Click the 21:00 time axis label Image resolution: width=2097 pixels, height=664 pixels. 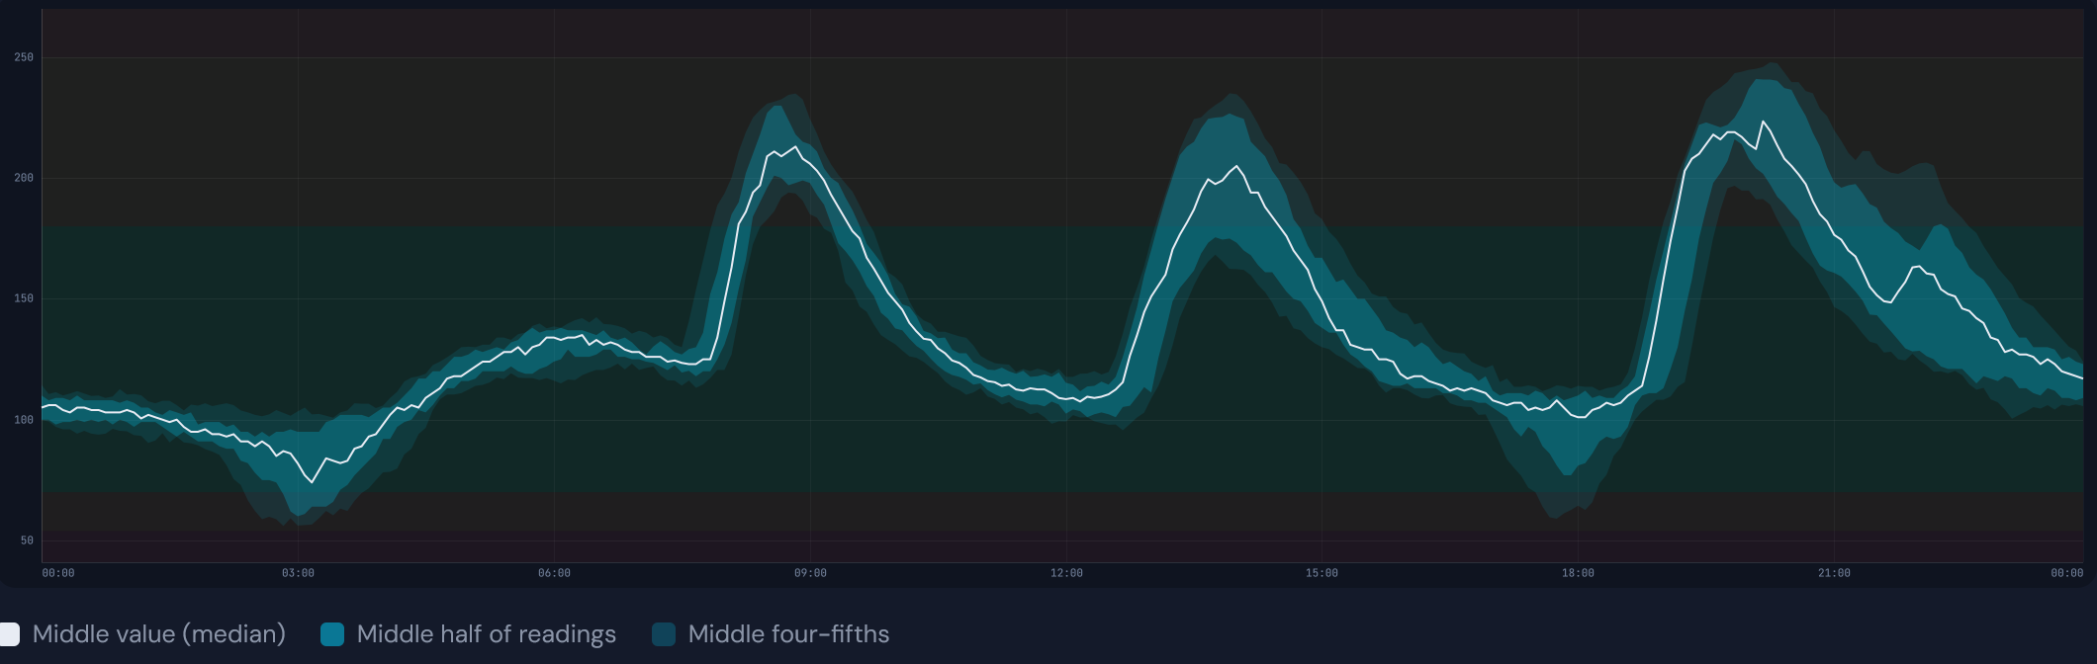tap(1834, 573)
